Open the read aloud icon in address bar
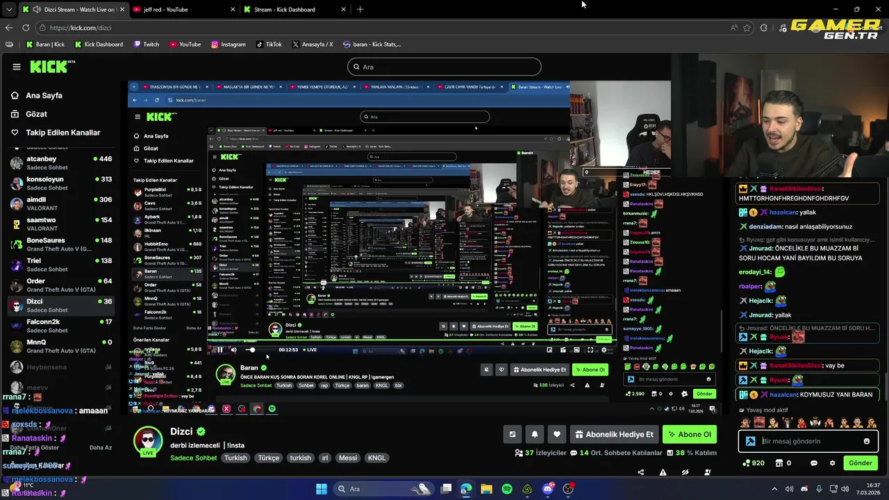Screen dimensions: 889x500 tap(733, 28)
